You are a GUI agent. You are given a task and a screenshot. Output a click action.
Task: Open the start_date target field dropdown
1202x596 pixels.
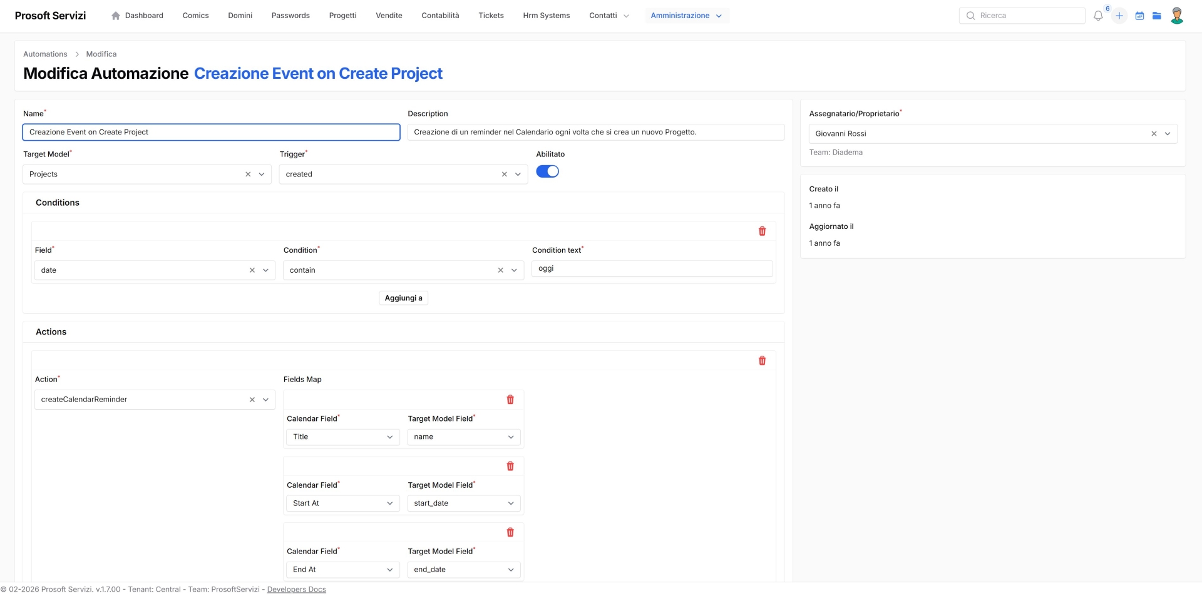pyautogui.click(x=464, y=503)
